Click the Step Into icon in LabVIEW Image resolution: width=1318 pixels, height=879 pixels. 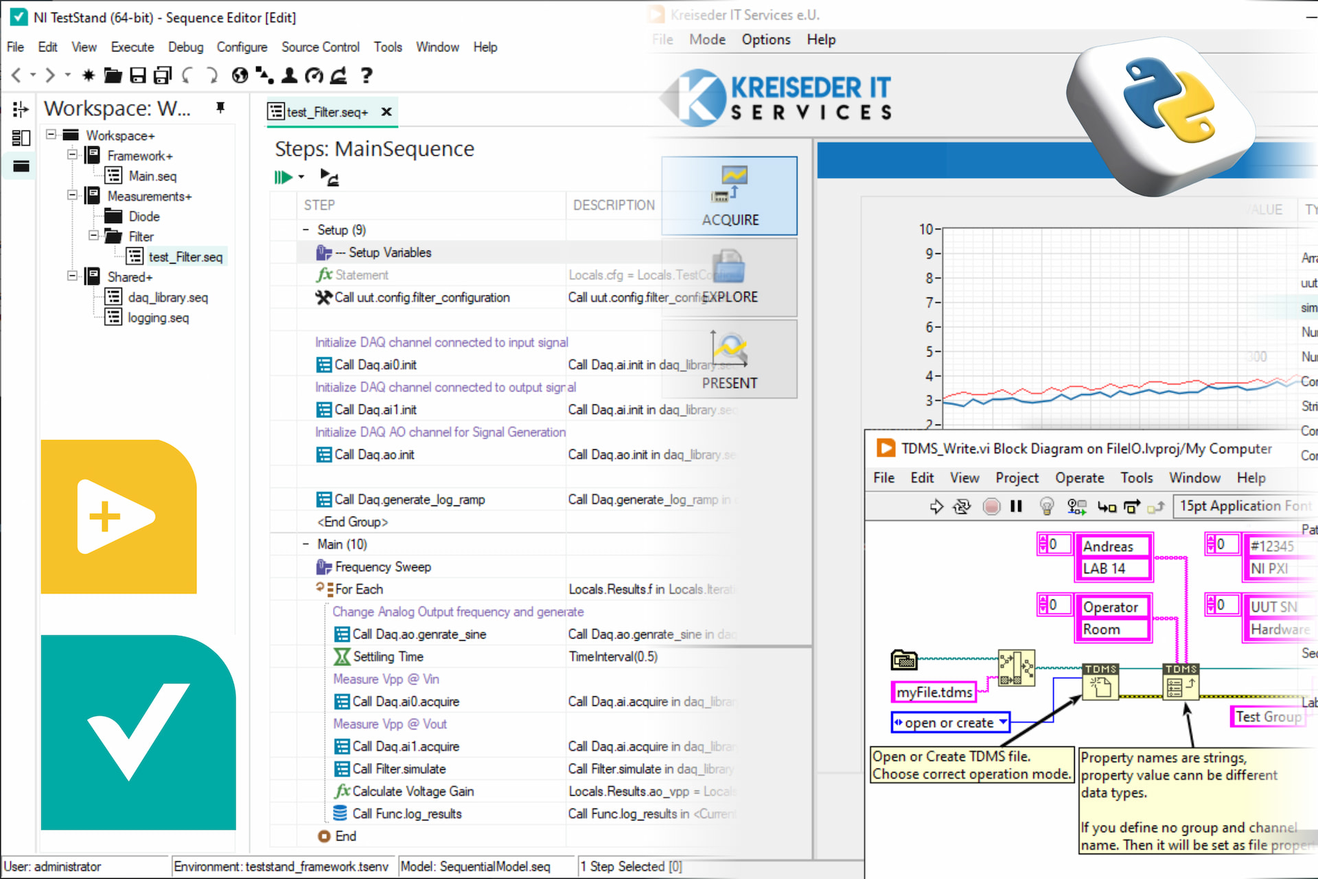click(1107, 507)
